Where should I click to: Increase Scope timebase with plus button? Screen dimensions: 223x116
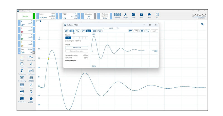click(x=57, y=16)
